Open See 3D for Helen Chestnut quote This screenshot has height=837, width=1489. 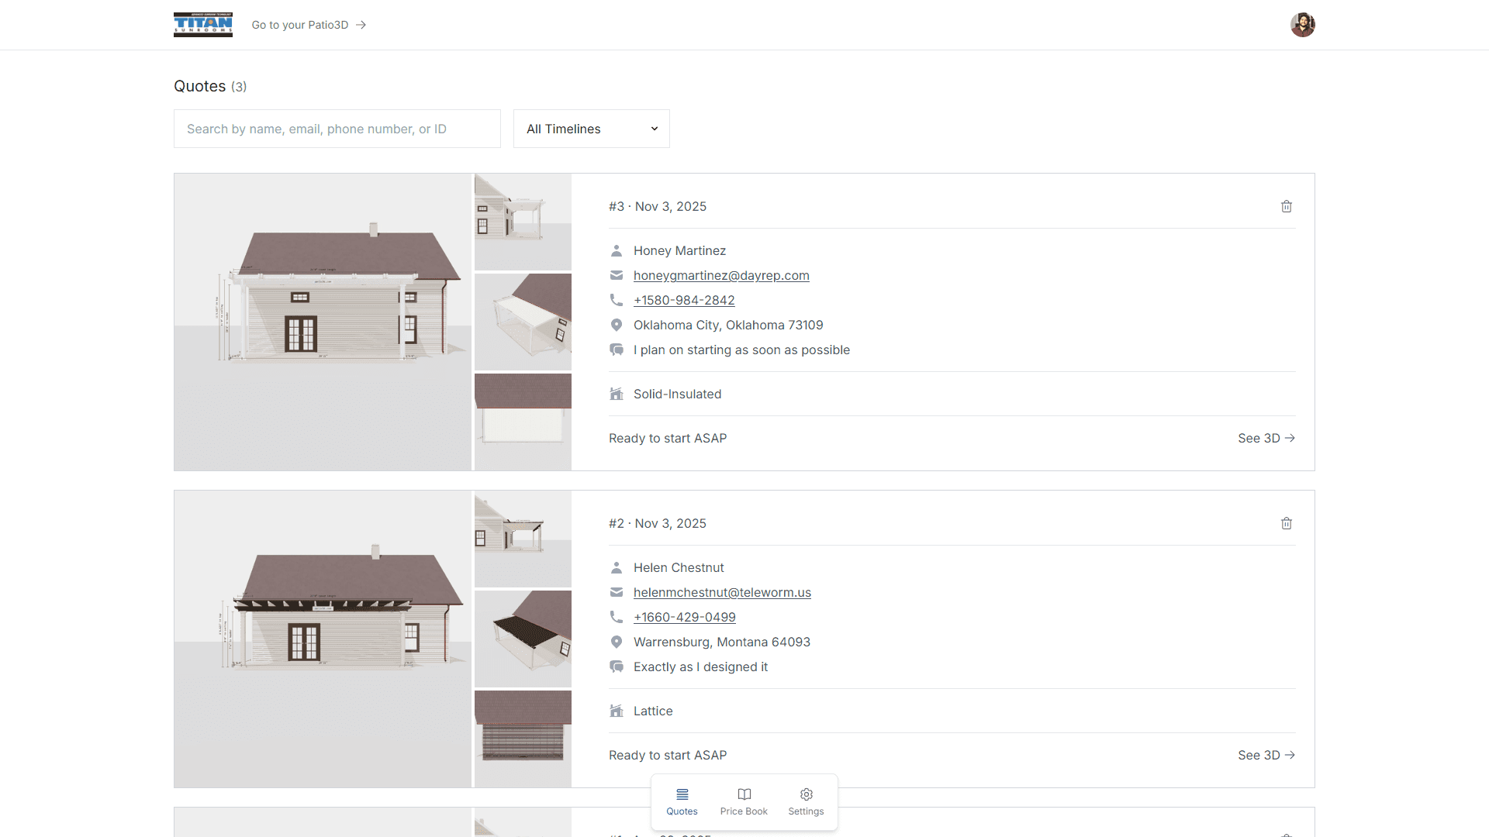[x=1266, y=755]
